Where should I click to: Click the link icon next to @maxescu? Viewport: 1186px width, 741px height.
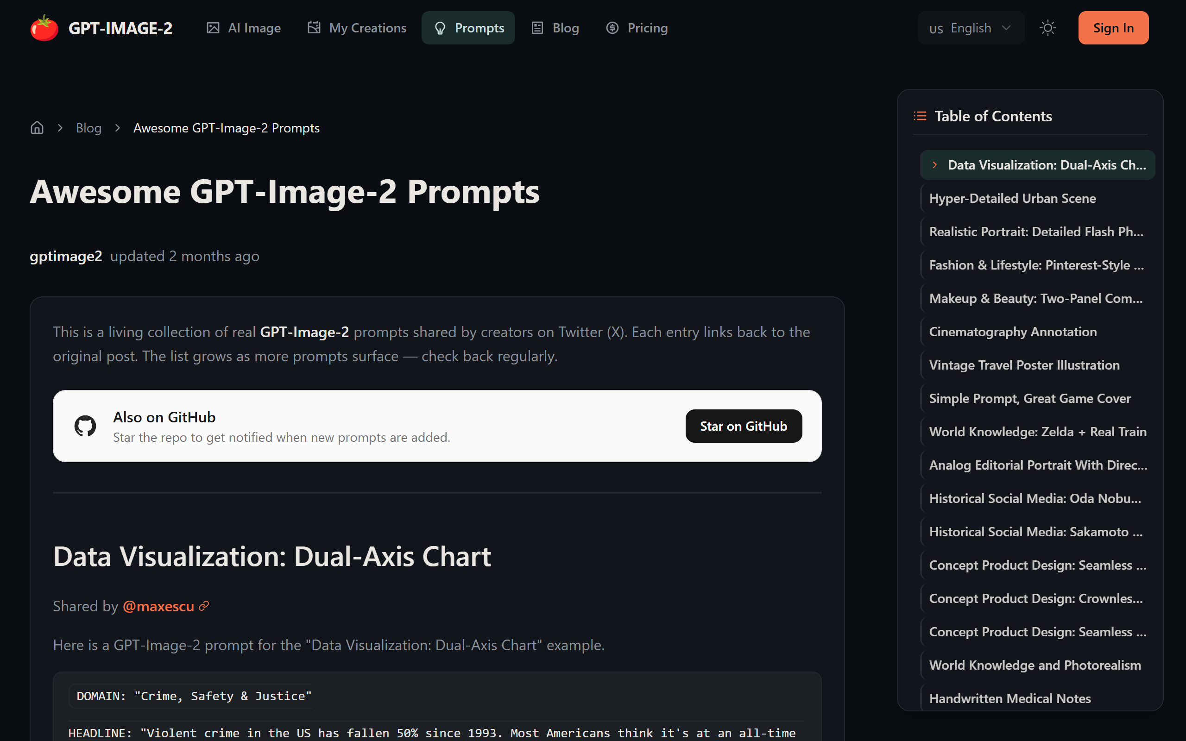click(204, 606)
